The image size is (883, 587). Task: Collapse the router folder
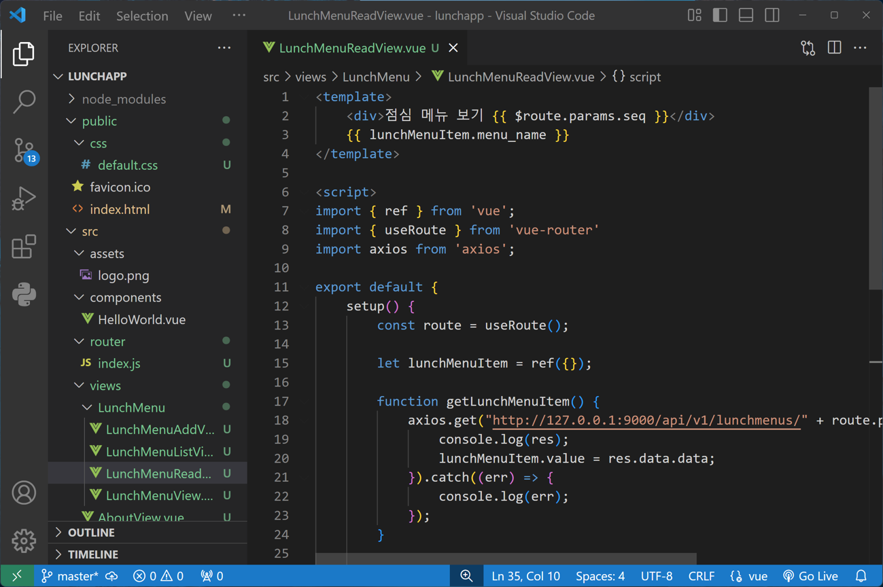[x=148, y=341]
